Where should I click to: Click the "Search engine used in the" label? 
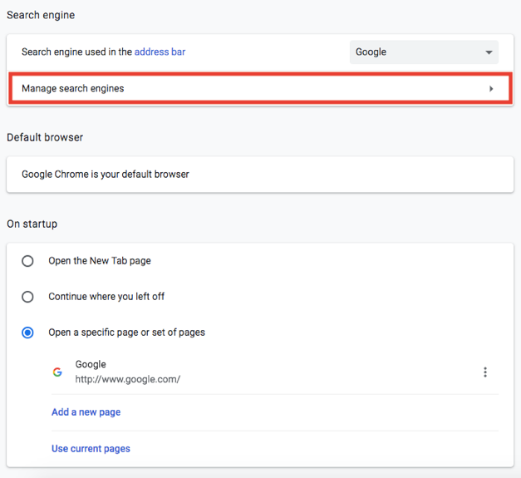76,52
